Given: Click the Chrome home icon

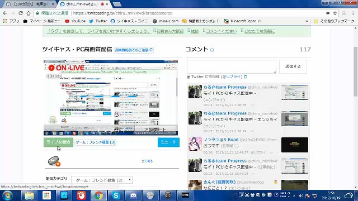Looking at the screenshot, I should click(29, 13).
